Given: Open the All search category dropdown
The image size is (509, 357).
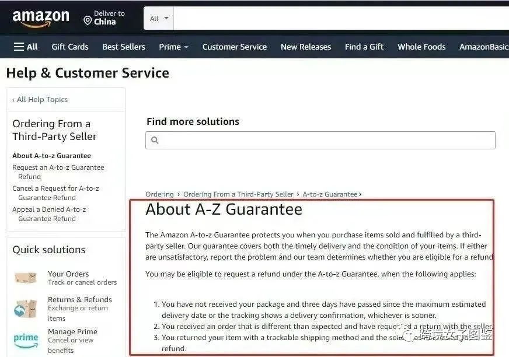Looking at the screenshot, I should [159, 19].
